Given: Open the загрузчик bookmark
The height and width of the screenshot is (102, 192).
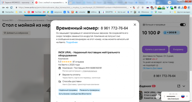Looking at the screenshot, I should click(56, 12).
